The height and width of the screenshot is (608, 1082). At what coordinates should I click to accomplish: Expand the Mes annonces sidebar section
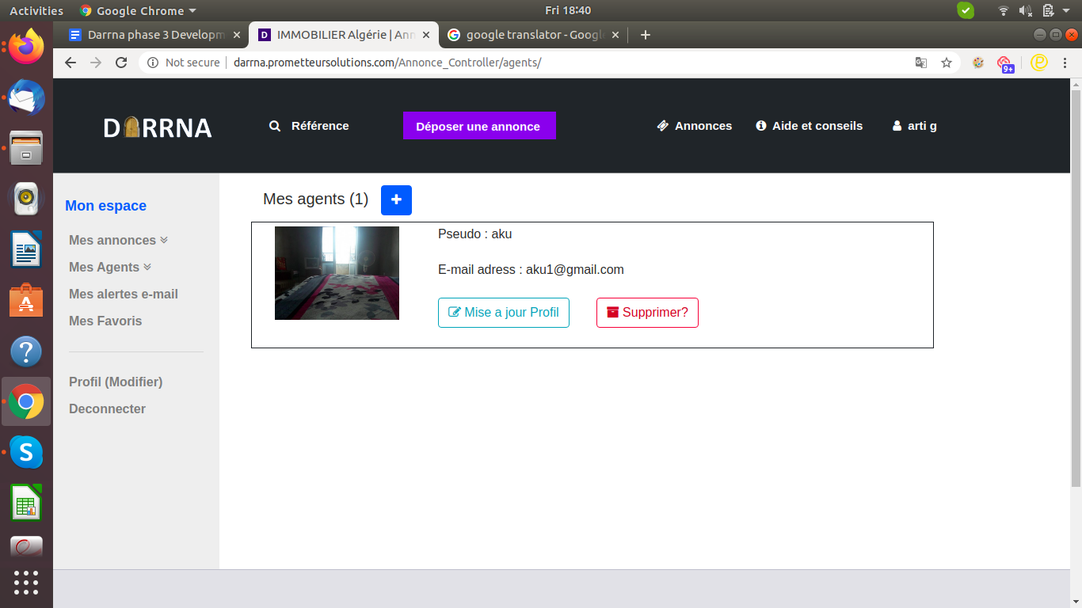[x=118, y=240]
